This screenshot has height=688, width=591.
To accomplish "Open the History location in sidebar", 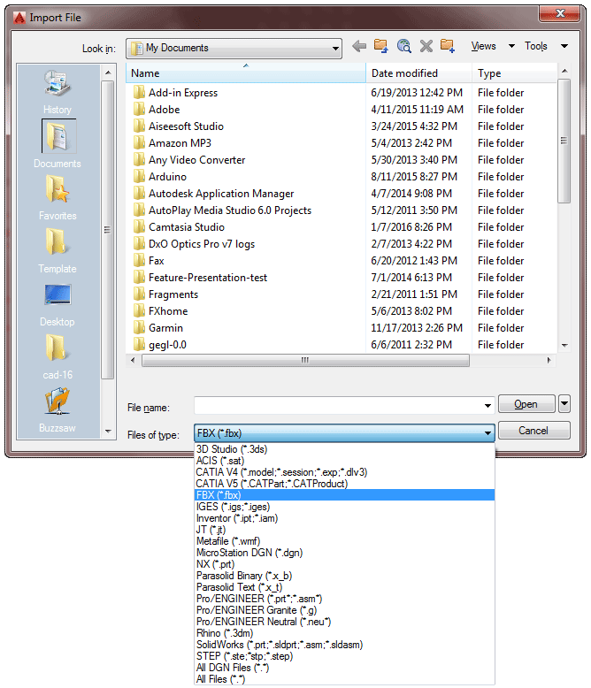I will click(x=58, y=92).
